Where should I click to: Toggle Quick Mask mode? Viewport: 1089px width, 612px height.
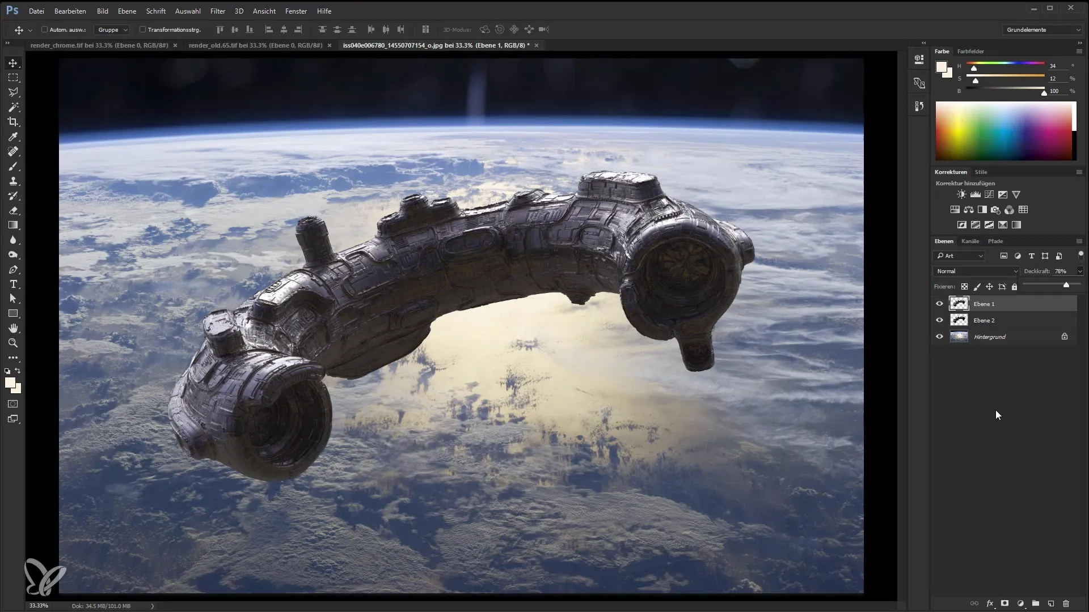coord(13,404)
